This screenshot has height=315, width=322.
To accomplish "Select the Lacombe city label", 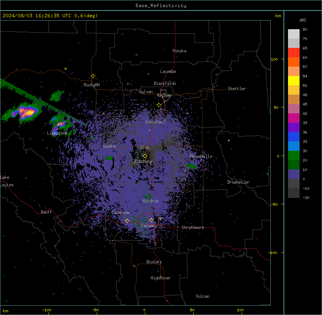I will (168, 71).
